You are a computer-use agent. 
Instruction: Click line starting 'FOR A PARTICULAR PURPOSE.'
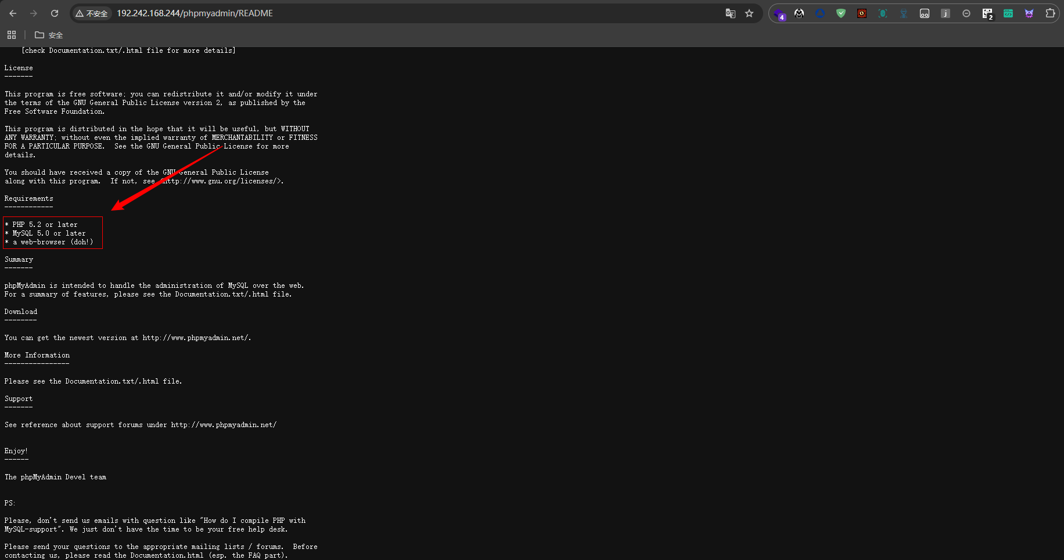[x=147, y=146]
